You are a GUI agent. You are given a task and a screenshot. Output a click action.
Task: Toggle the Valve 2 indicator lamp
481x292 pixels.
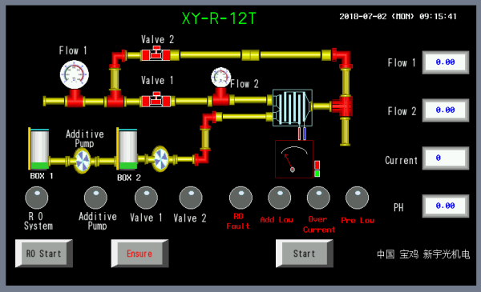191,198
